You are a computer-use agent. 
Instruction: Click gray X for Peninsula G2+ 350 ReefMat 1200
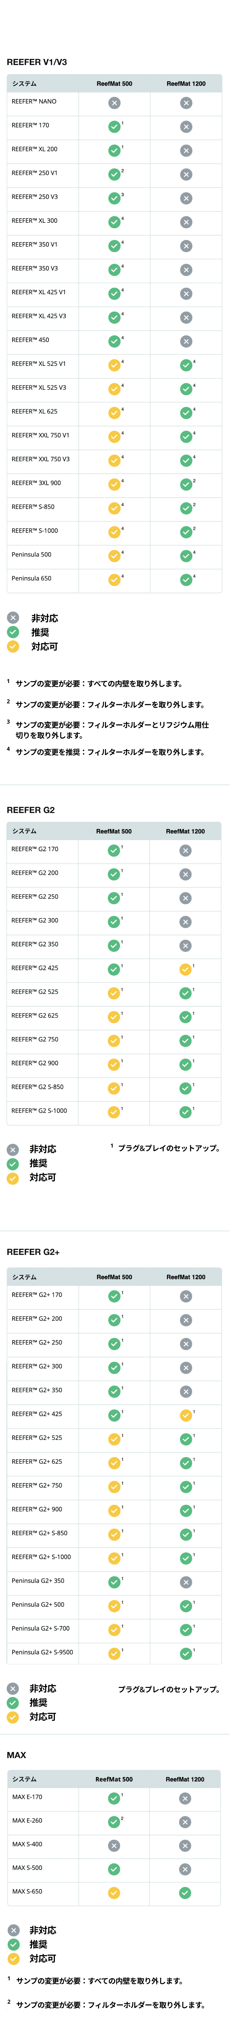click(x=186, y=1560)
